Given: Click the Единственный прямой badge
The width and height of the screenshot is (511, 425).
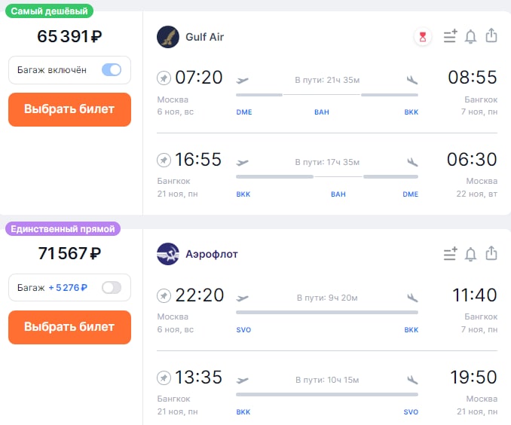Looking at the screenshot, I should 63,229.
